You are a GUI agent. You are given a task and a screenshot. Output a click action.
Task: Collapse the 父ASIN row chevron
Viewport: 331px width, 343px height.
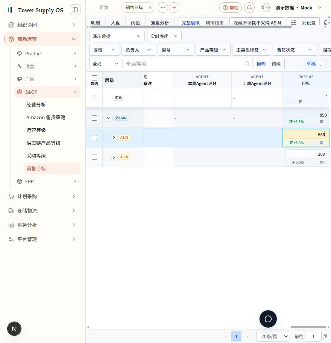[x=108, y=118]
